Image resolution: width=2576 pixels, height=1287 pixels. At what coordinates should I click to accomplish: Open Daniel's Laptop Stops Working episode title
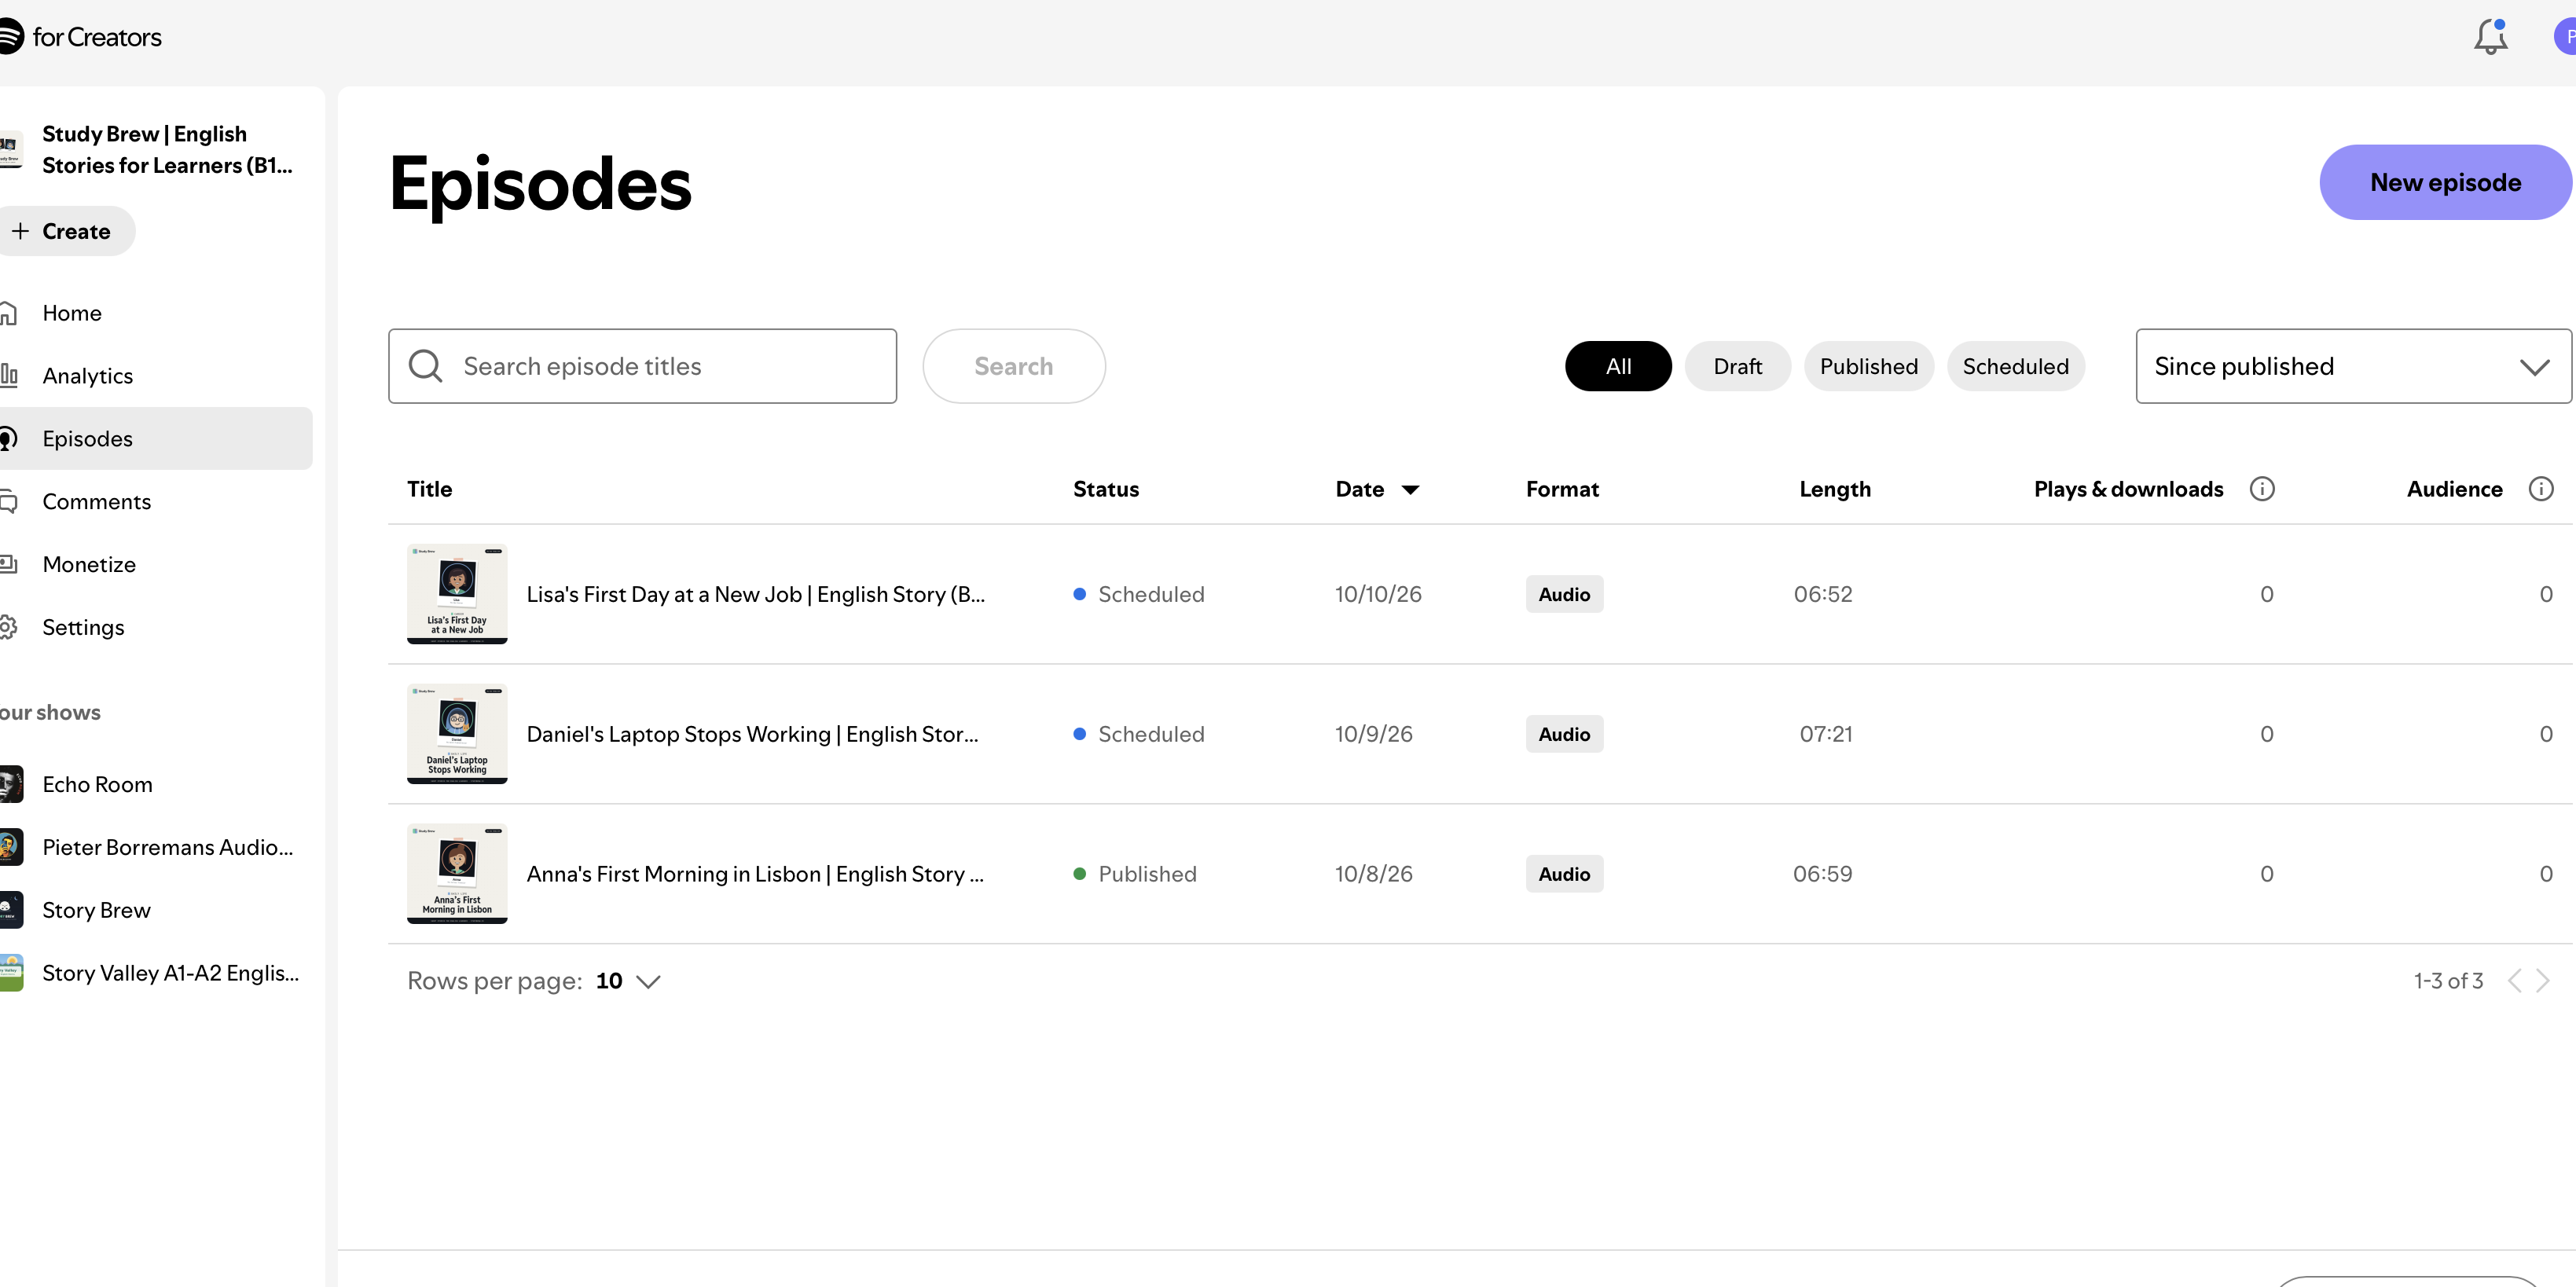(752, 734)
